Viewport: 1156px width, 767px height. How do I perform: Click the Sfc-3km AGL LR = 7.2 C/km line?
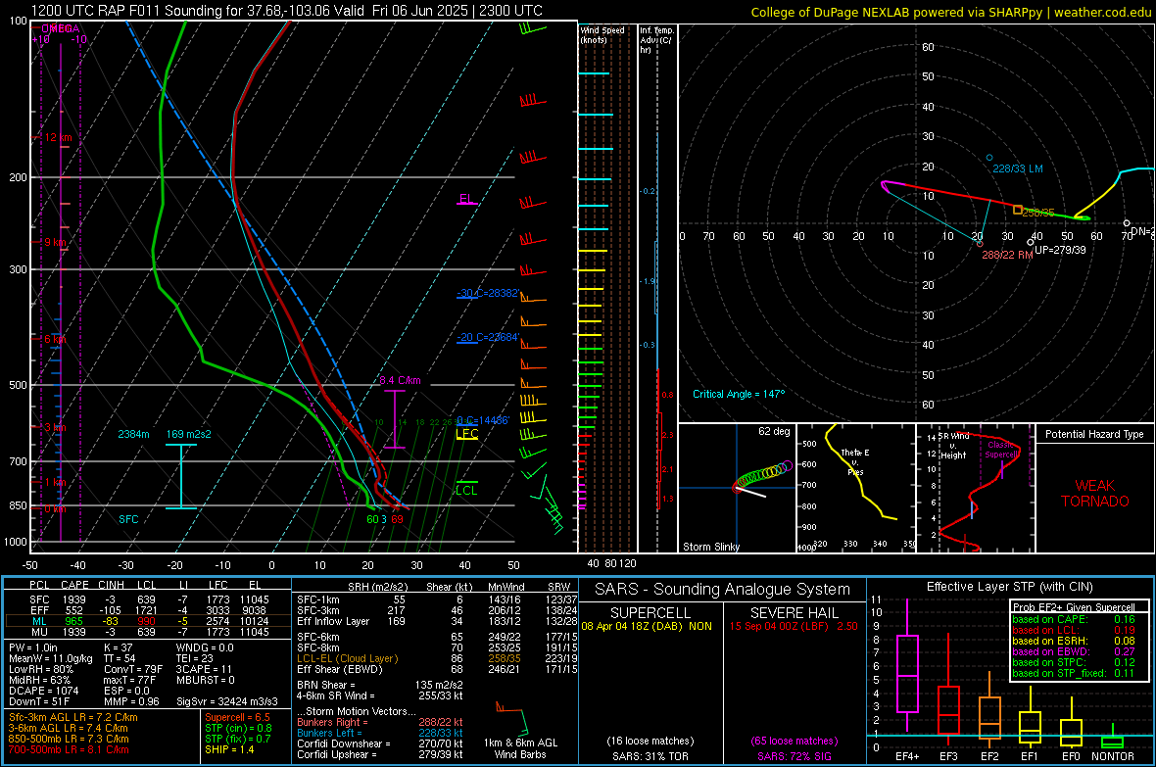[x=73, y=717]
